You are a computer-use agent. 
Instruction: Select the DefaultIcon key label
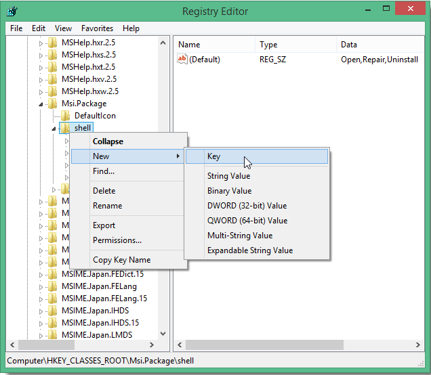[95, 116]
